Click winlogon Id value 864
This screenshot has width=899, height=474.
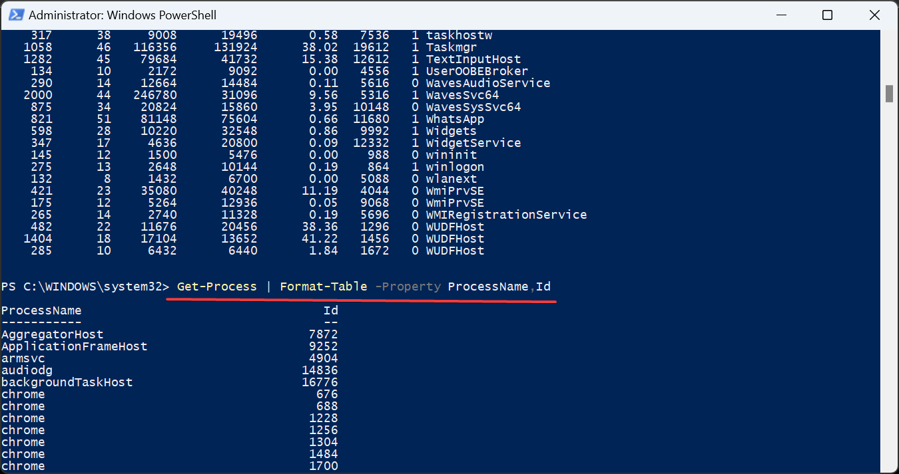click(x=379, y=167)
